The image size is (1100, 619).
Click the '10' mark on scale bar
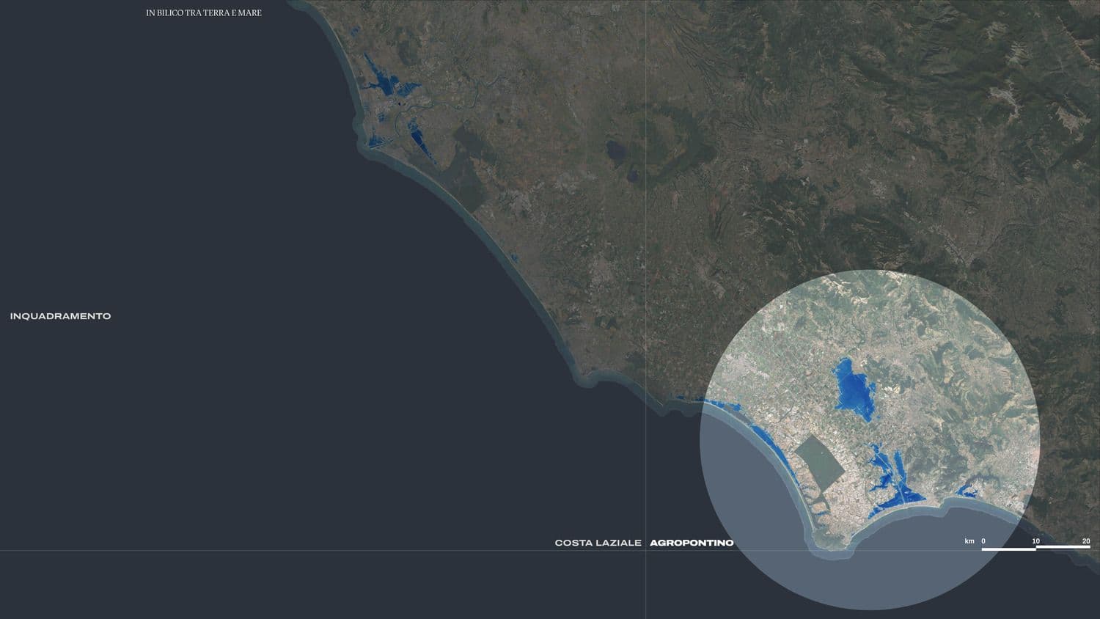1036,541
